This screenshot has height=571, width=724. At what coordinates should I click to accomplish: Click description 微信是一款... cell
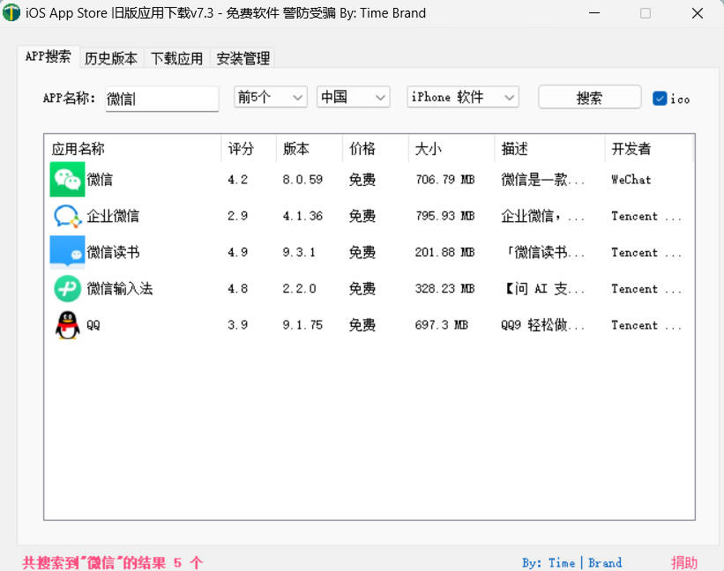(543, 180)
